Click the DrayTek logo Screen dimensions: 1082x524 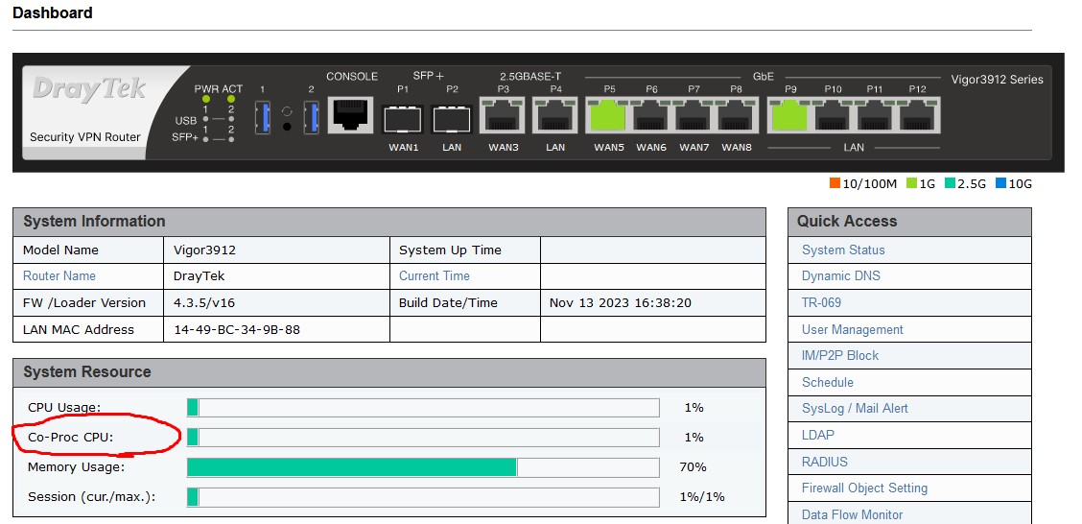88,89
